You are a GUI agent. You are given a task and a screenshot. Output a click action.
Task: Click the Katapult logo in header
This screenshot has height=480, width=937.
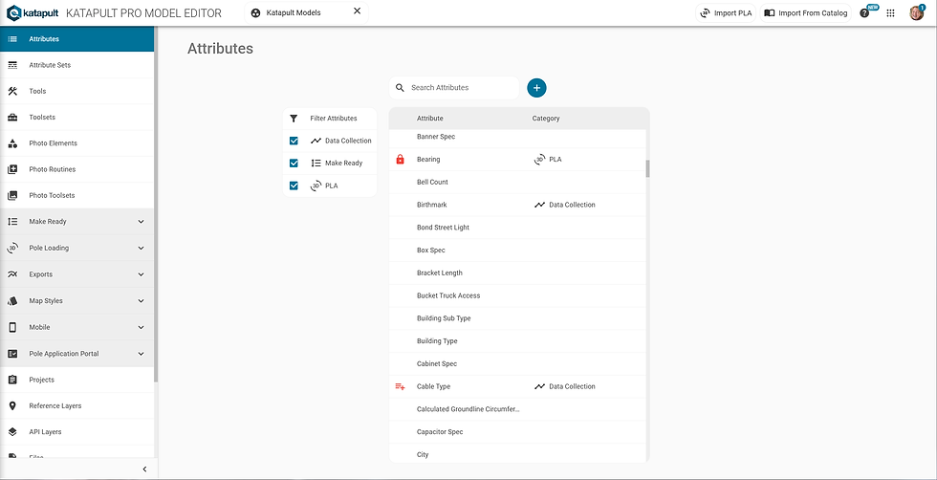pyautogui.click(x=33, y=12)
